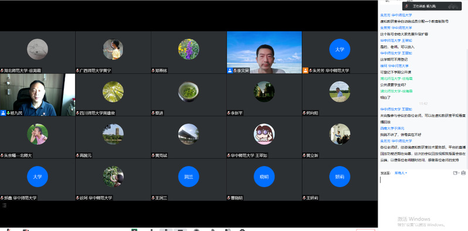Click the sender name 西南大学于泽元 in chat
Image resolution: width=468 pixels, height=231 pixels.
pos(392,128)
